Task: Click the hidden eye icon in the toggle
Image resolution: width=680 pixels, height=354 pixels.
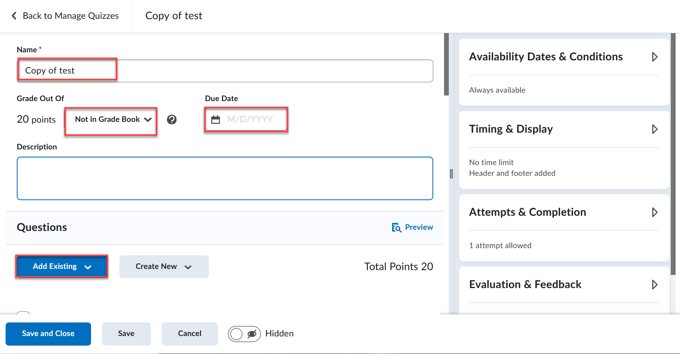Action: pyautogui.click(x=252, y=334)
